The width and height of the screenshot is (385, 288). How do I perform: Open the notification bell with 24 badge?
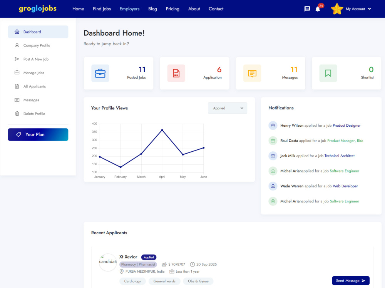(318, 9)
